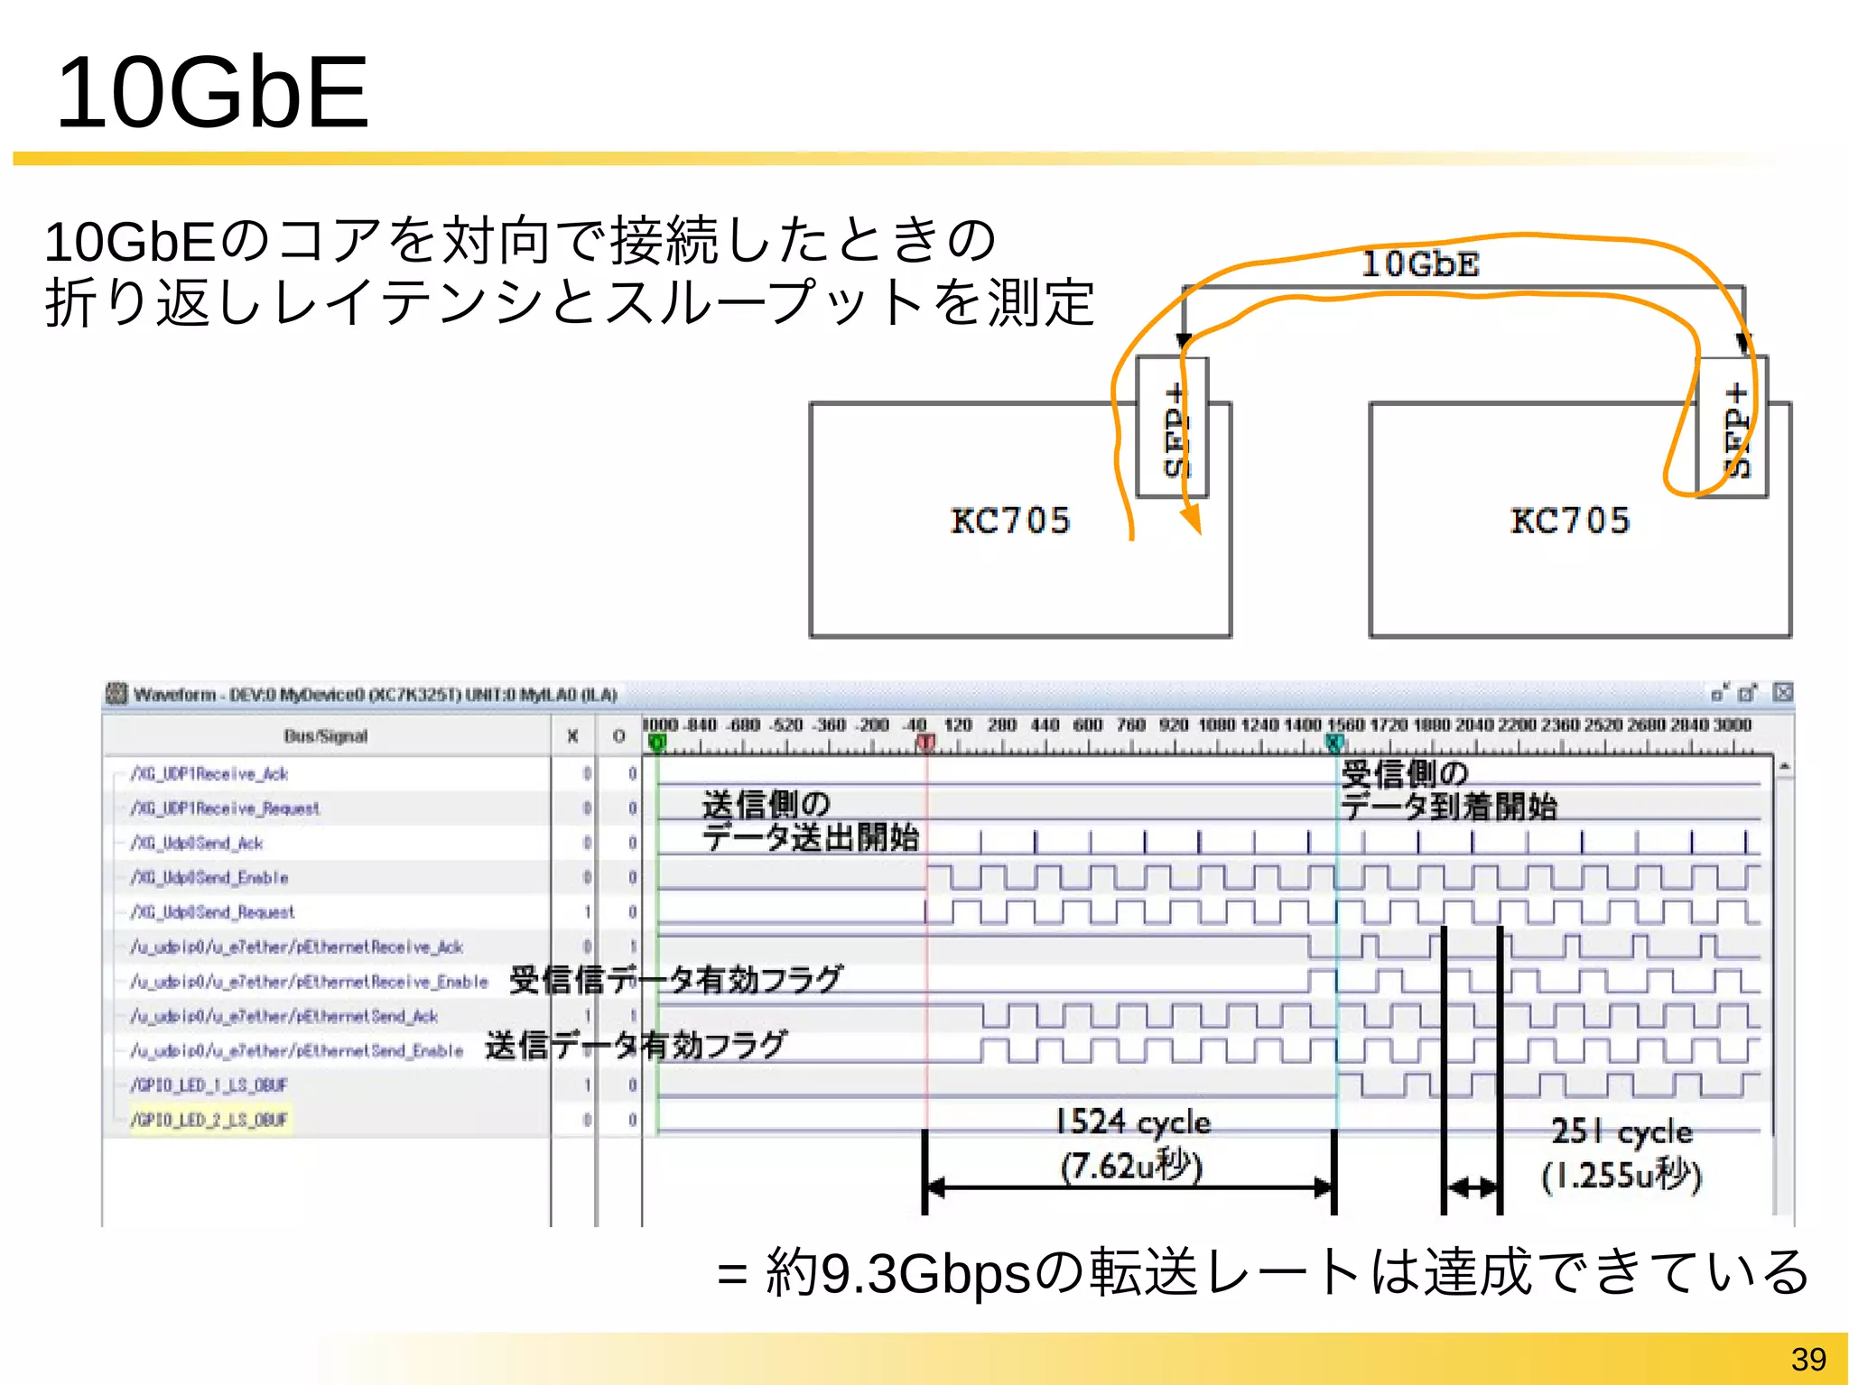Click the Waveform window title icon
Screen dimensions: 1849x1385
[116, 693]
